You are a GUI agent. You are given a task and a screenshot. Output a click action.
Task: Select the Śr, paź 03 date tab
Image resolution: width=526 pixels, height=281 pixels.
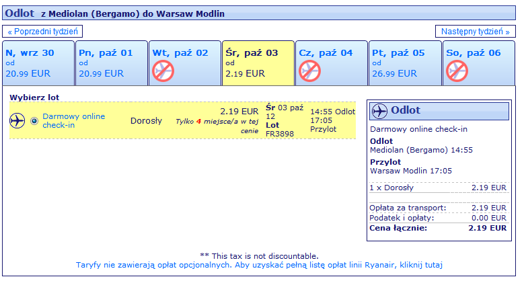(258, 63)
